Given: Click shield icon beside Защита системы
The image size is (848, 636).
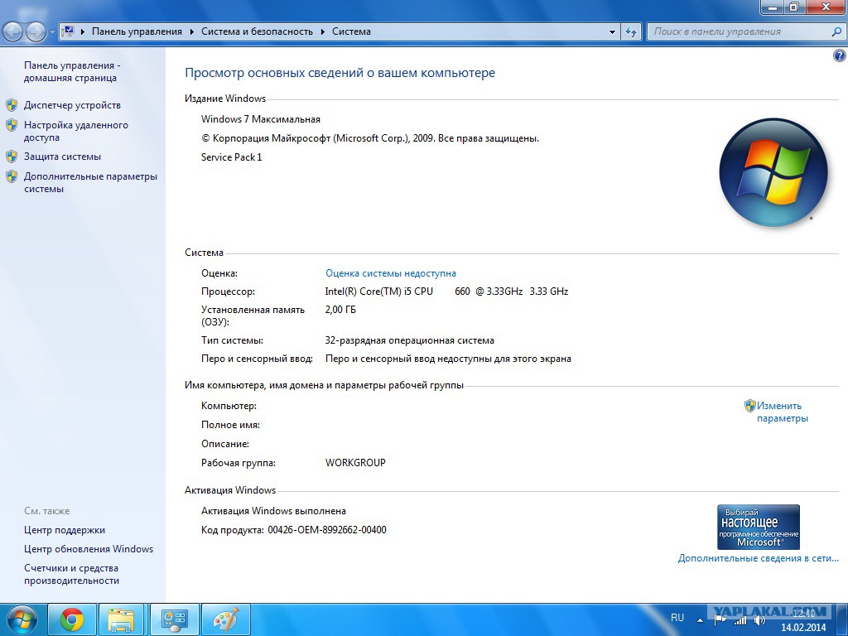Looking at the screenshot, I should [x=12, y=157].
